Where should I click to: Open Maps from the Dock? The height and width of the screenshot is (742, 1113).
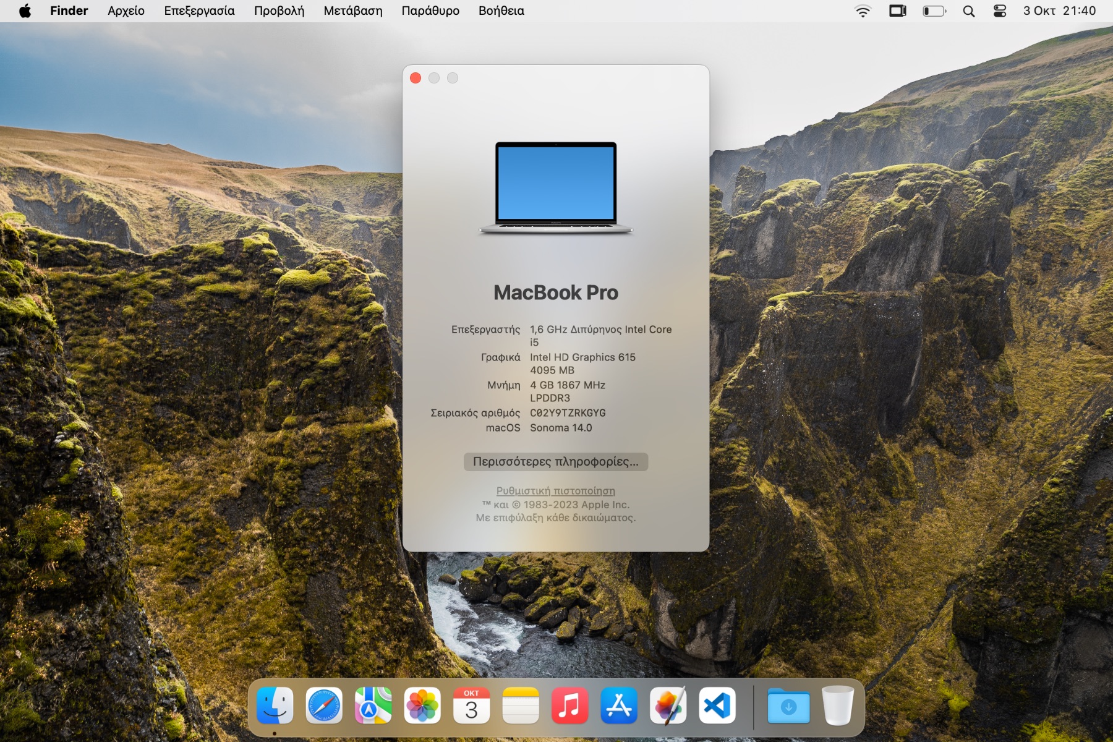(373, 706)
